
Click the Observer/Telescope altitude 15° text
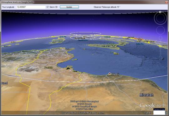(x=107, y=7)
